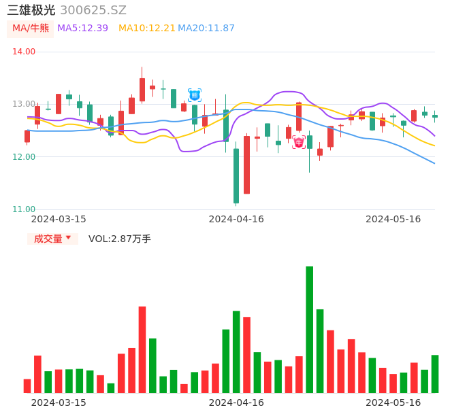Click the stock code 300625.SZ

[x=93, y=10]
